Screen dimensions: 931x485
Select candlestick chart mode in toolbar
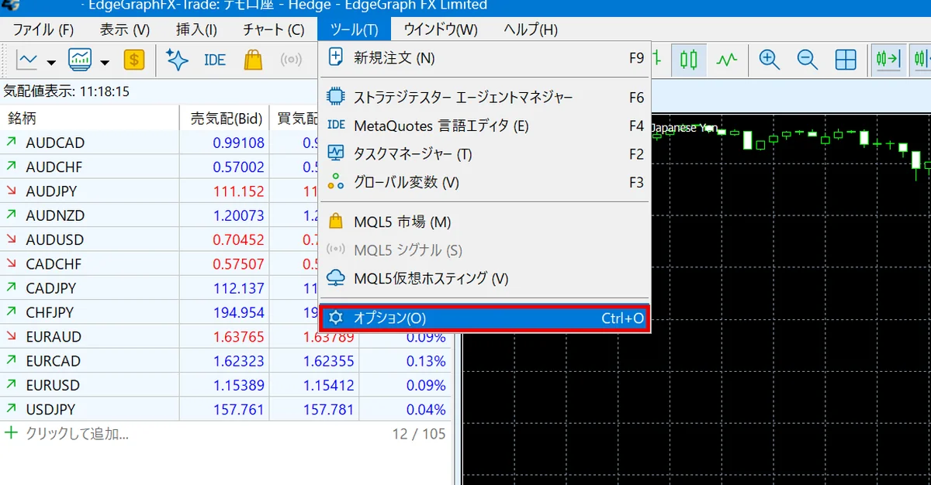[688, 60]
